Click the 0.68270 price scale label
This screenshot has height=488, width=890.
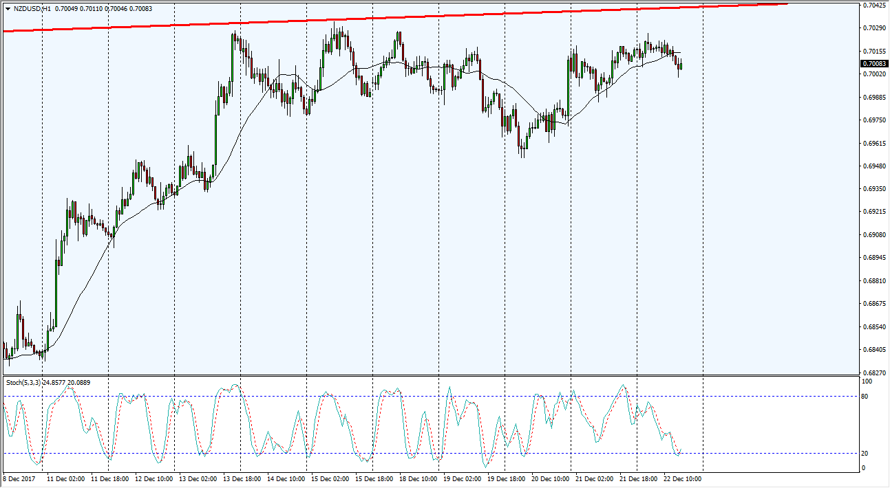point(873,372)
